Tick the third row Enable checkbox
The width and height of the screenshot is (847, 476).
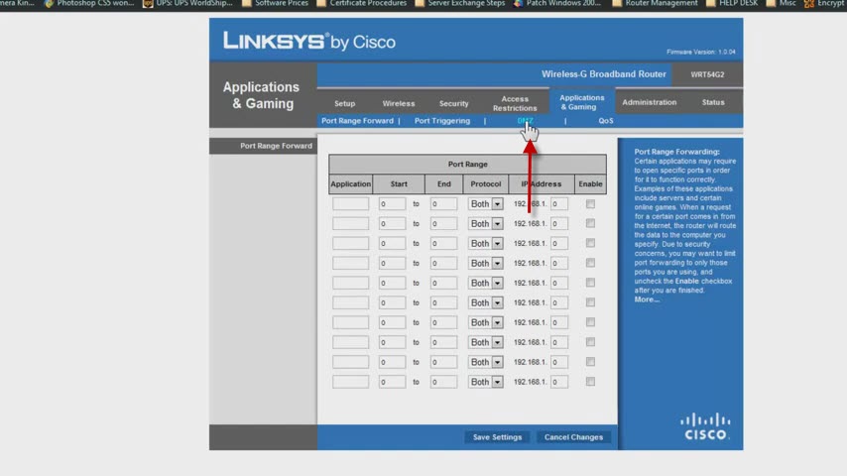click(590, 243)
